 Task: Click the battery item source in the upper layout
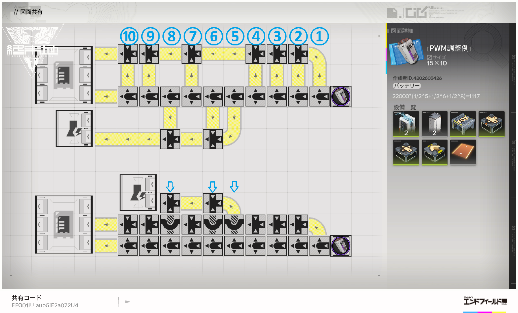pos(341,96)
